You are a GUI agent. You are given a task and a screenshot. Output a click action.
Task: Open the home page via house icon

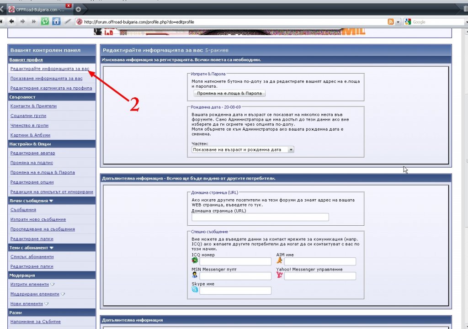tap(56, 21)
